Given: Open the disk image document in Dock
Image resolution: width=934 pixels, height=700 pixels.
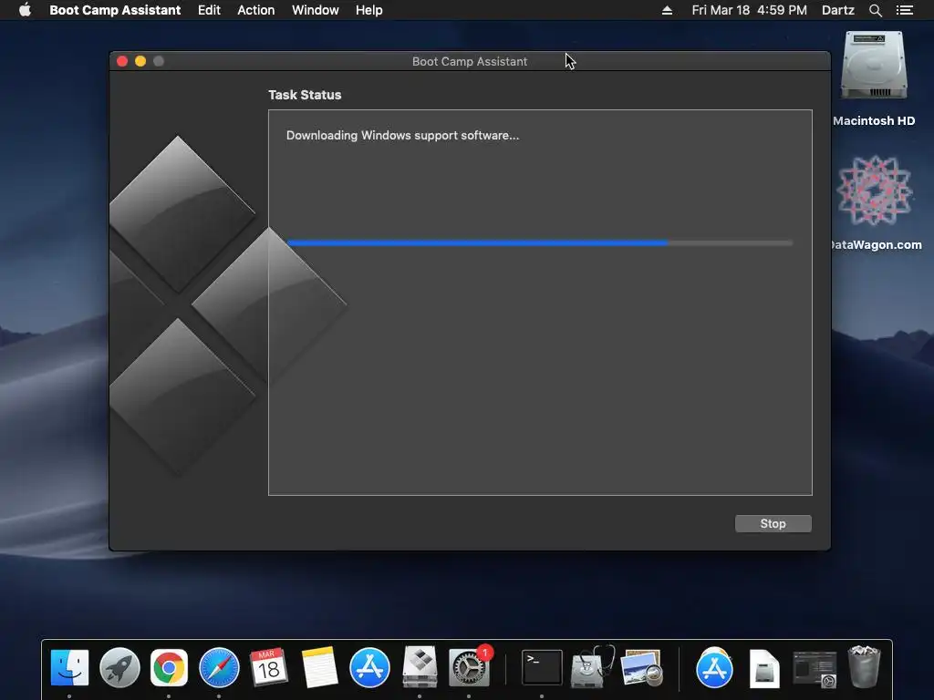Looking at the screenshot, I should 764,668.
